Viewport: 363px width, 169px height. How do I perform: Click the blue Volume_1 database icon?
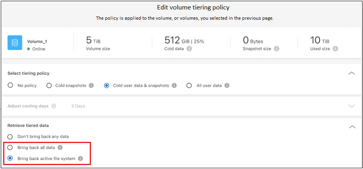15,43
